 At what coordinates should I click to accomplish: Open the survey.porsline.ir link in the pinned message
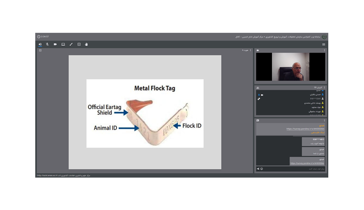coord(305,129)
